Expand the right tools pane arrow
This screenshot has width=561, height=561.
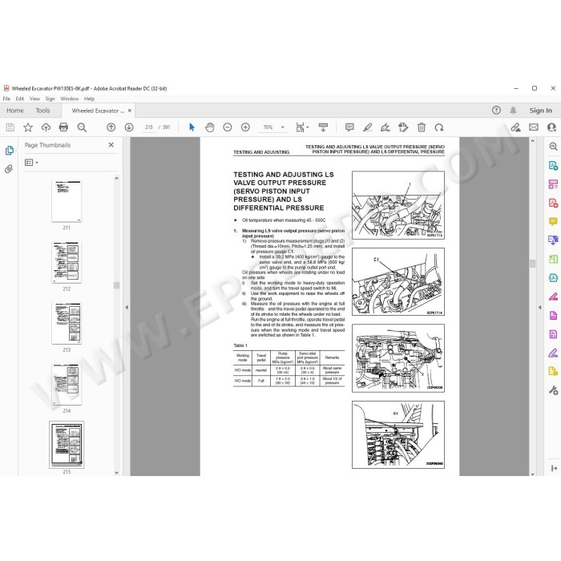[540, 307]
